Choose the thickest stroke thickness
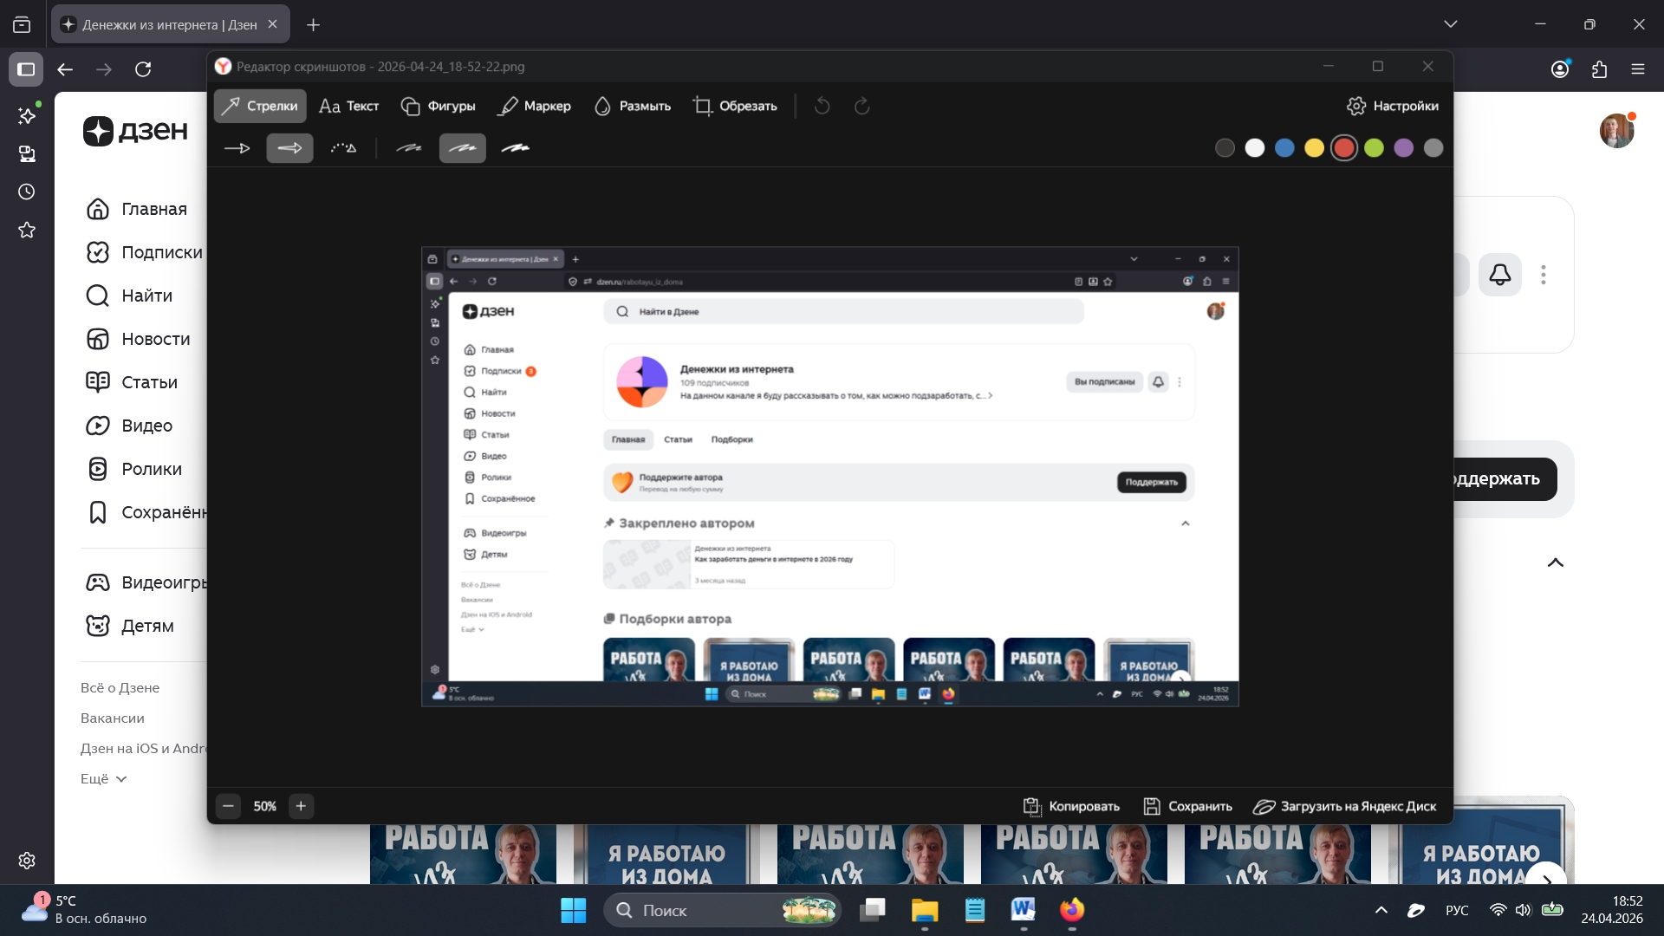Image resolution: width=1664 pixels, height=936 pixels. (x=516, y=148)
